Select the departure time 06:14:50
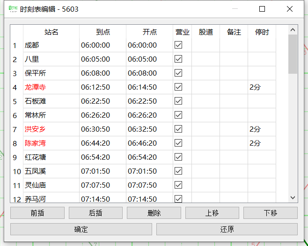The width and height of the screenshot is (308, 246). 142,87
